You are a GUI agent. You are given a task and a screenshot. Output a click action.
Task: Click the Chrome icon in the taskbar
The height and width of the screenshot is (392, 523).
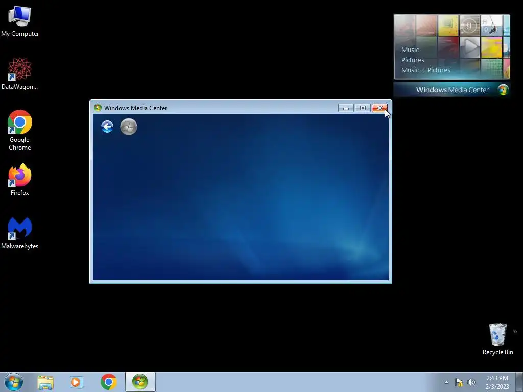pyautogui.click(x=108, y=382)
